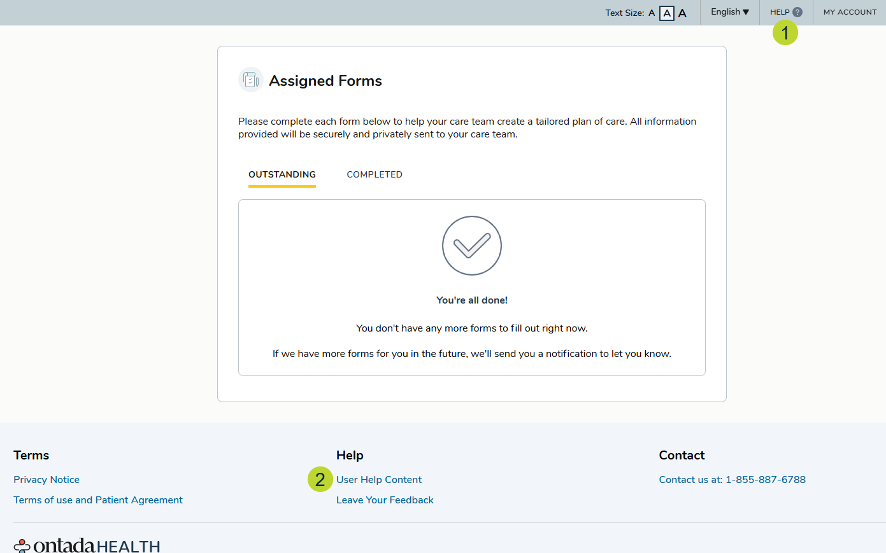This screenshot has width=886, height=553.
Task: Click the Contact us phone number link
Action: [x=732, y=480]
